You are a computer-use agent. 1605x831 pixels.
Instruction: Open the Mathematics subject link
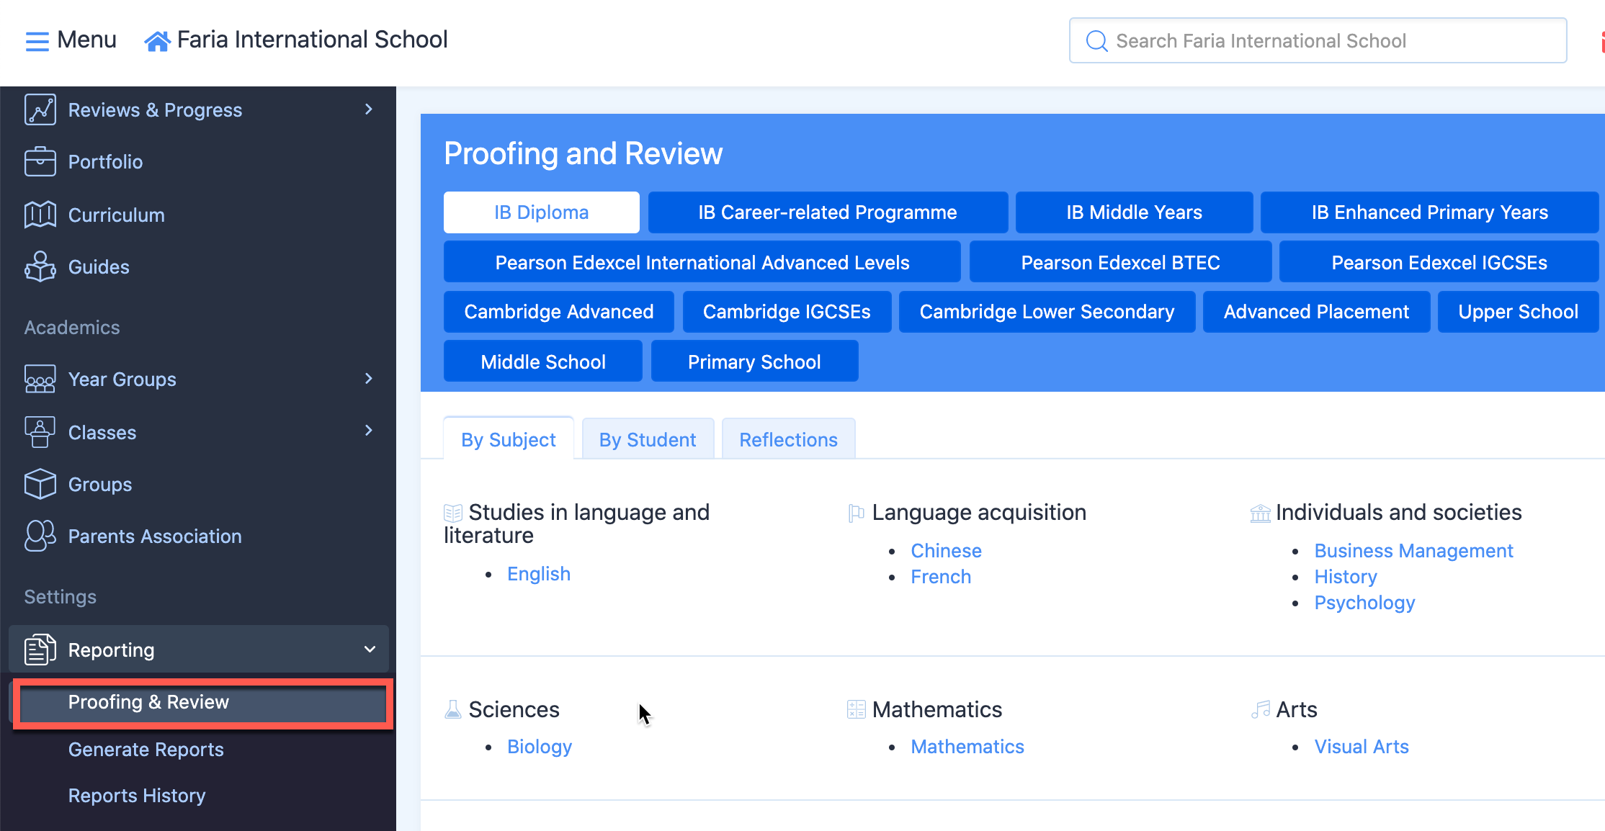click(x=967, y=747)
